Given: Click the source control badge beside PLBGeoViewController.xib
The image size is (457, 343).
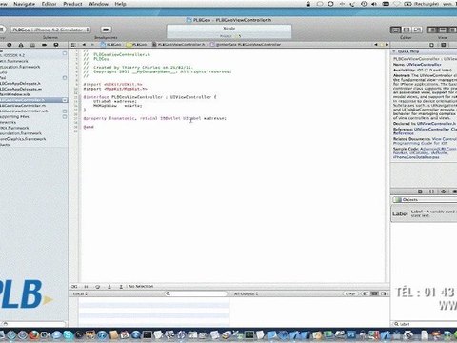Looking at the screenshot, I should 65,111.
